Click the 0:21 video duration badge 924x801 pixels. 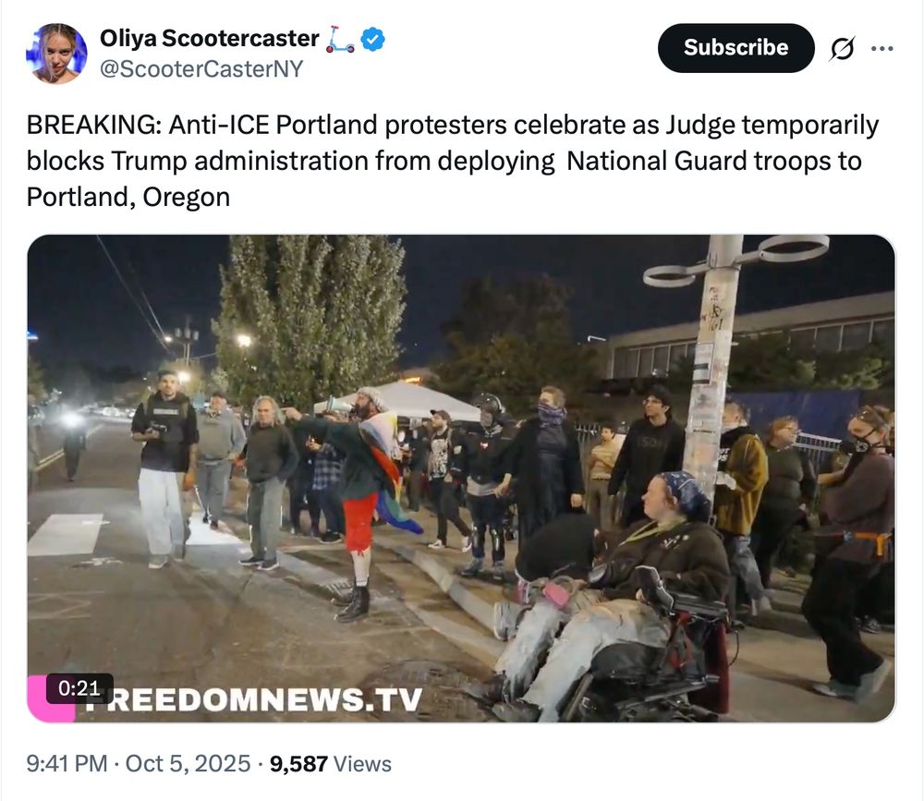pyautogui.click(x=79, y=688)
